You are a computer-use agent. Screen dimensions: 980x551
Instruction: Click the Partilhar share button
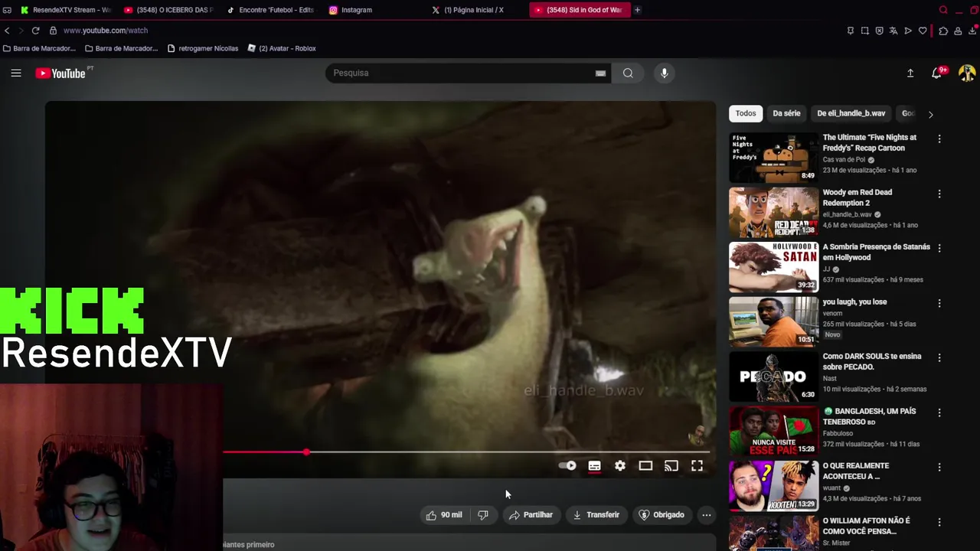click(531, 515)
